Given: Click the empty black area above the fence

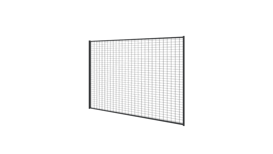Looking at the screenshot, I should (136, 17).
